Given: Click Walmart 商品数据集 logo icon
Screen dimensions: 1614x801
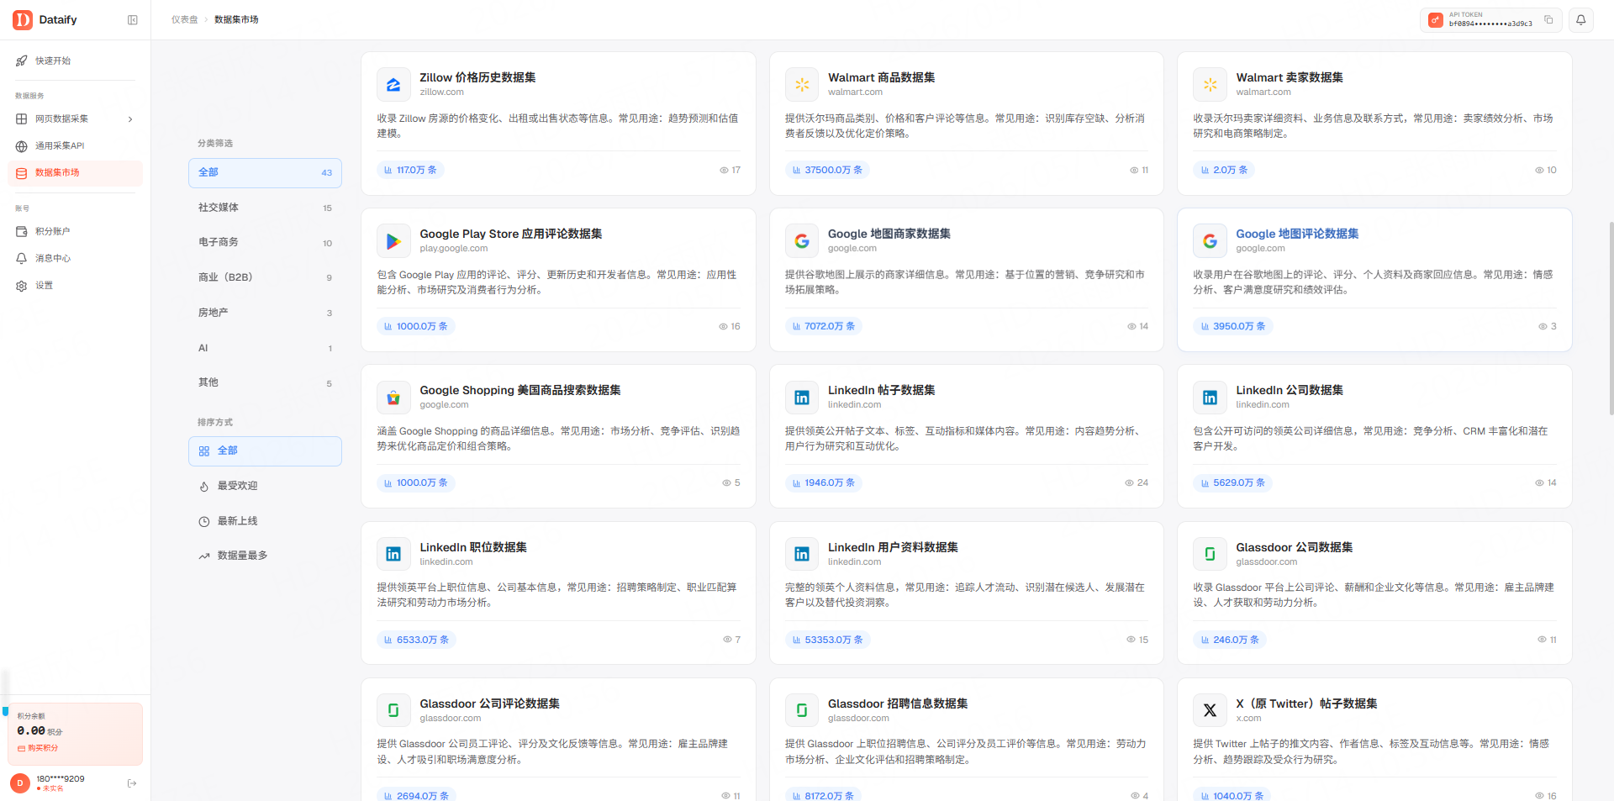Looking at the screenshot, I should [x=802, y=85].
